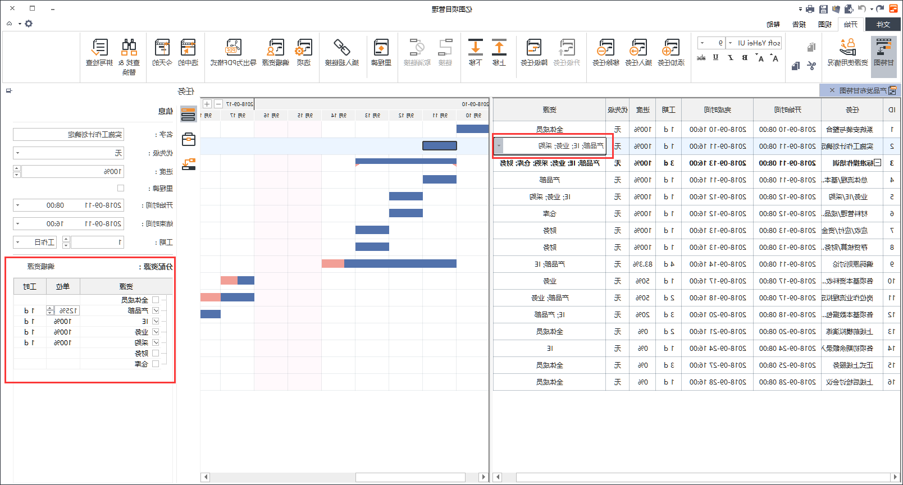
Task: Open the font name dropdown
Action: click(x=730, y=43)
